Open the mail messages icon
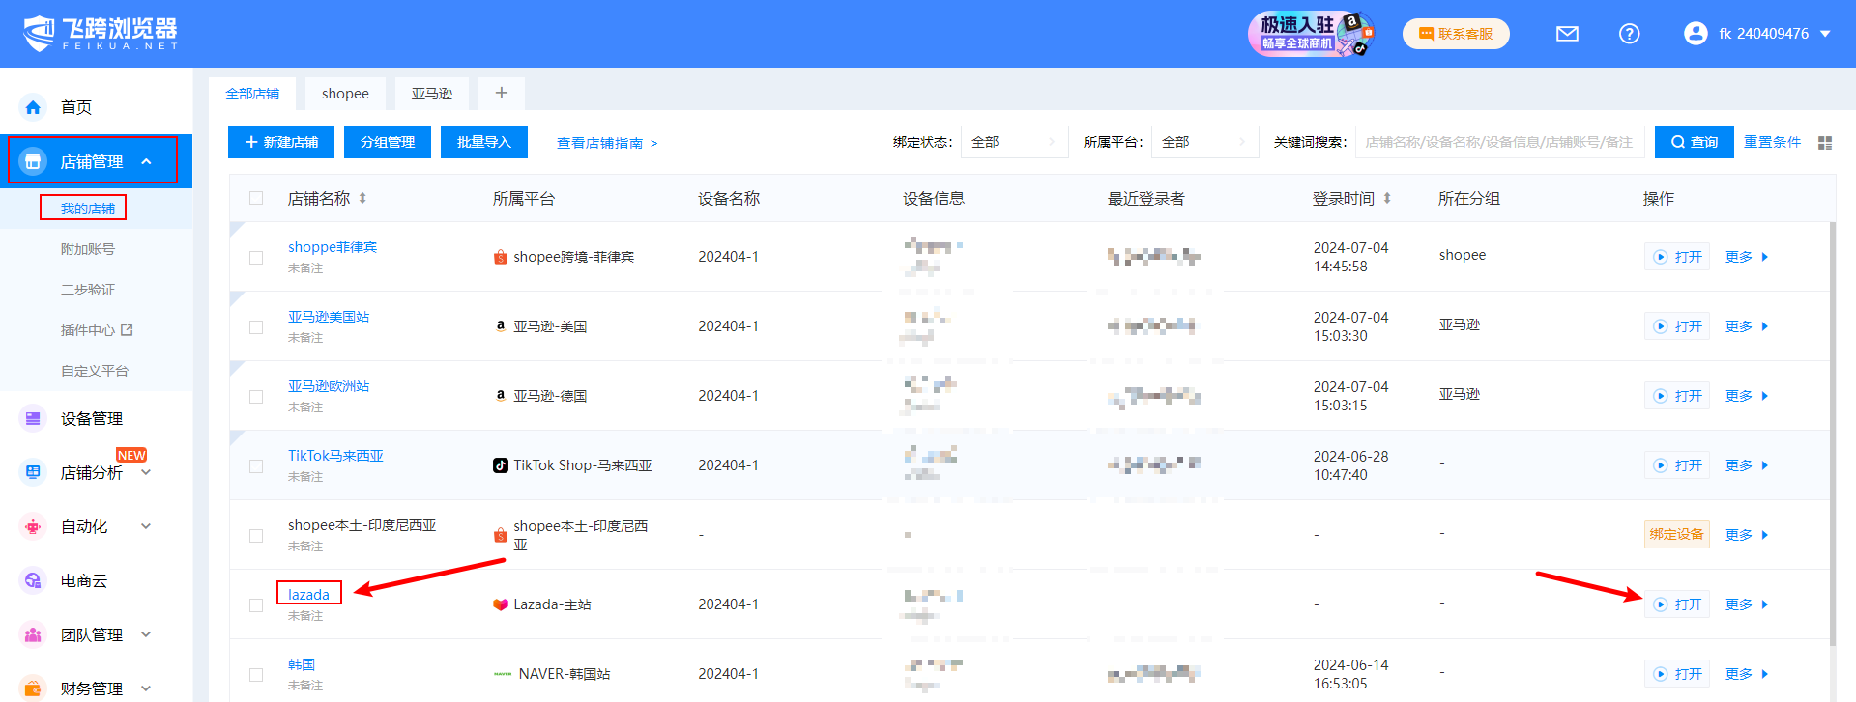This screenshot has width=1856, height=702. point(1567,34)
